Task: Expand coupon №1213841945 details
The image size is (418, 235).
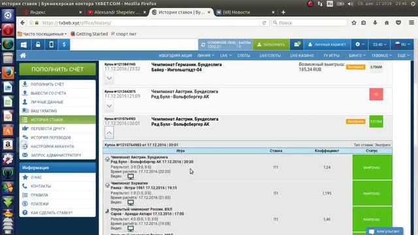Action: [x=109, y=78]
